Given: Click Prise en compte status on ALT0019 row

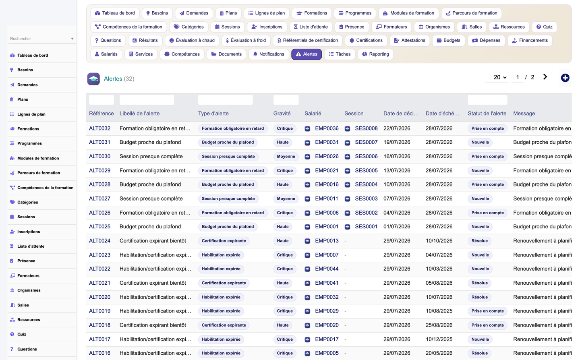Looking at the screenshot, I should pyautogui.click(x=488, y=311).
